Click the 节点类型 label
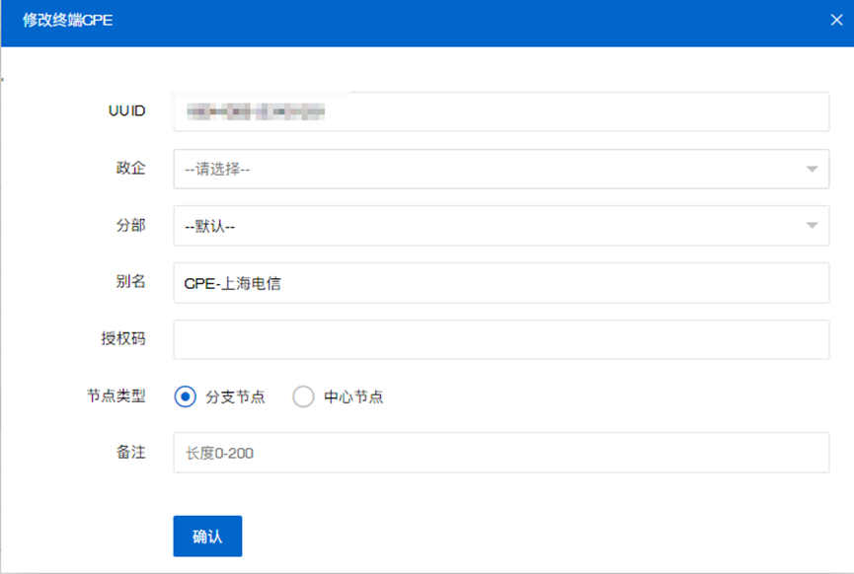 pos(116,395)
